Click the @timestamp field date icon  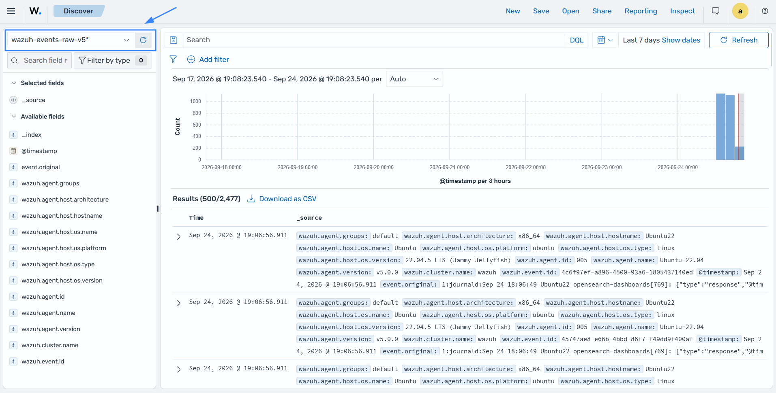13,151
